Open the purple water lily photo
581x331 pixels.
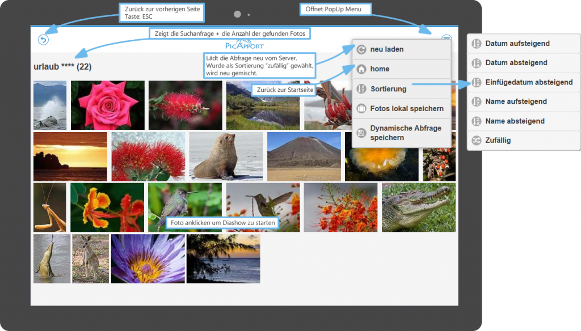[x=148, y=258]
